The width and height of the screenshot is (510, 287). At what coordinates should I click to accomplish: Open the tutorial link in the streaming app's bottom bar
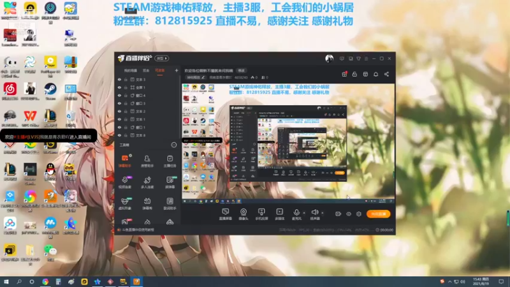138,230
